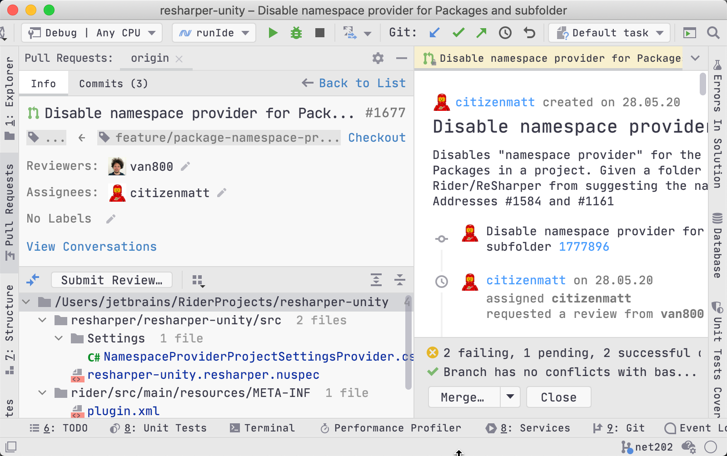Screen dimensions: 727x456
Task: Open Terminal tool window
Action: 263,428
